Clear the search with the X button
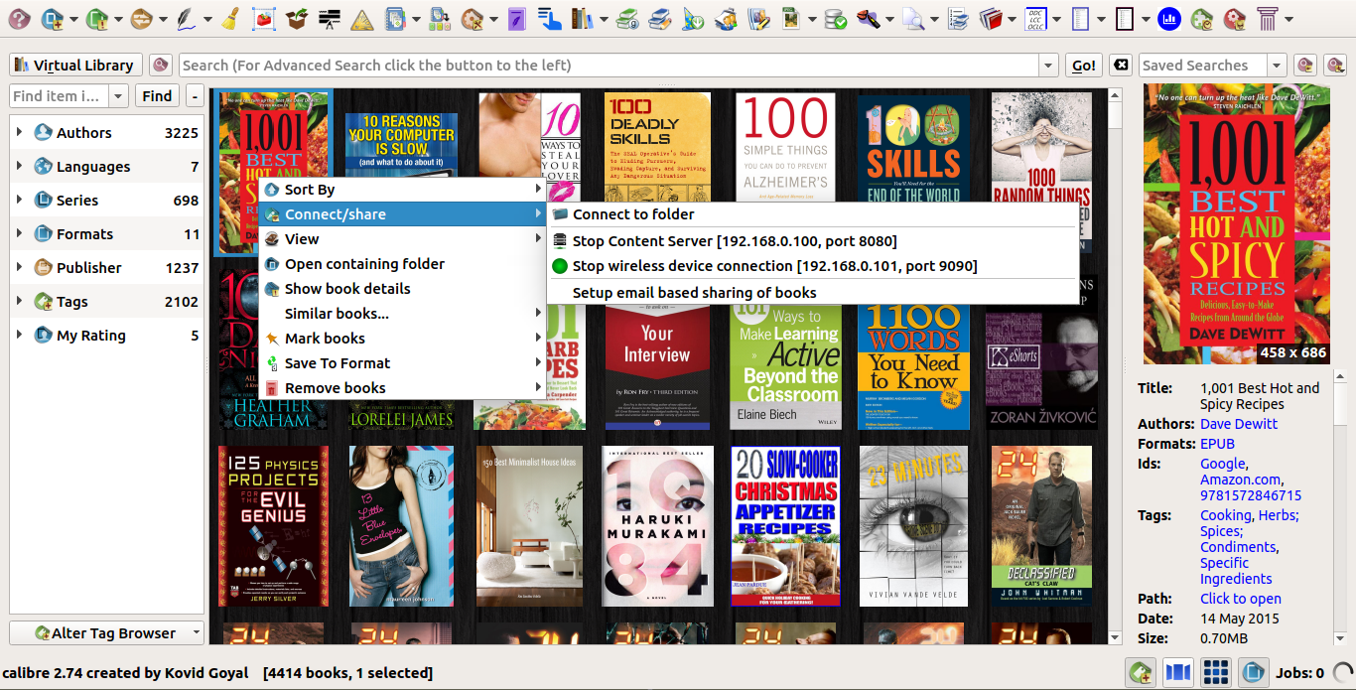The width and height of the screenshot is (1356, 690). [x=1120, y=66]
